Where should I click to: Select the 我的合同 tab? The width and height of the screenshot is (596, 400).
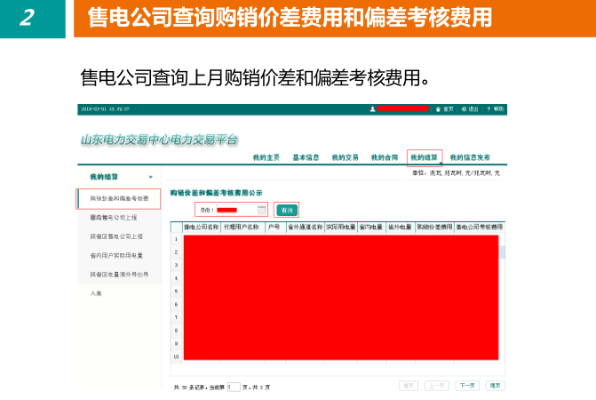(385, 157)
